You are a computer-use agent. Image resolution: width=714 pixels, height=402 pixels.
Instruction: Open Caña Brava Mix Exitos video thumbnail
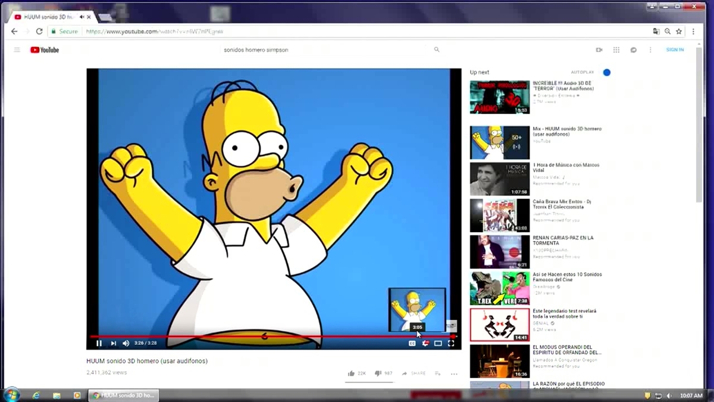(500, 216)
